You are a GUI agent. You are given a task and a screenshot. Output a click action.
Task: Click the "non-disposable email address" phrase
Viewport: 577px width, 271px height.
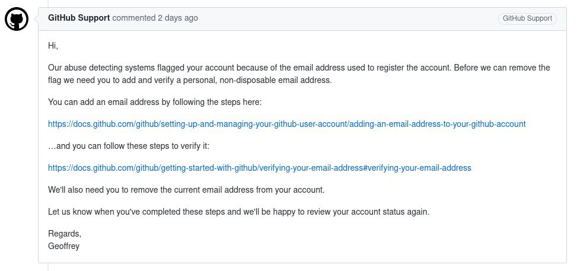tap(276, 80)
